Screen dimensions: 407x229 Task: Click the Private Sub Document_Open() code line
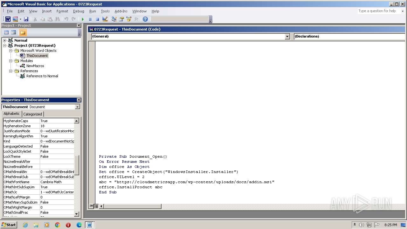tap(133, 156)
